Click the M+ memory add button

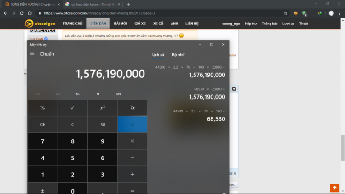(x=78, y=94)
